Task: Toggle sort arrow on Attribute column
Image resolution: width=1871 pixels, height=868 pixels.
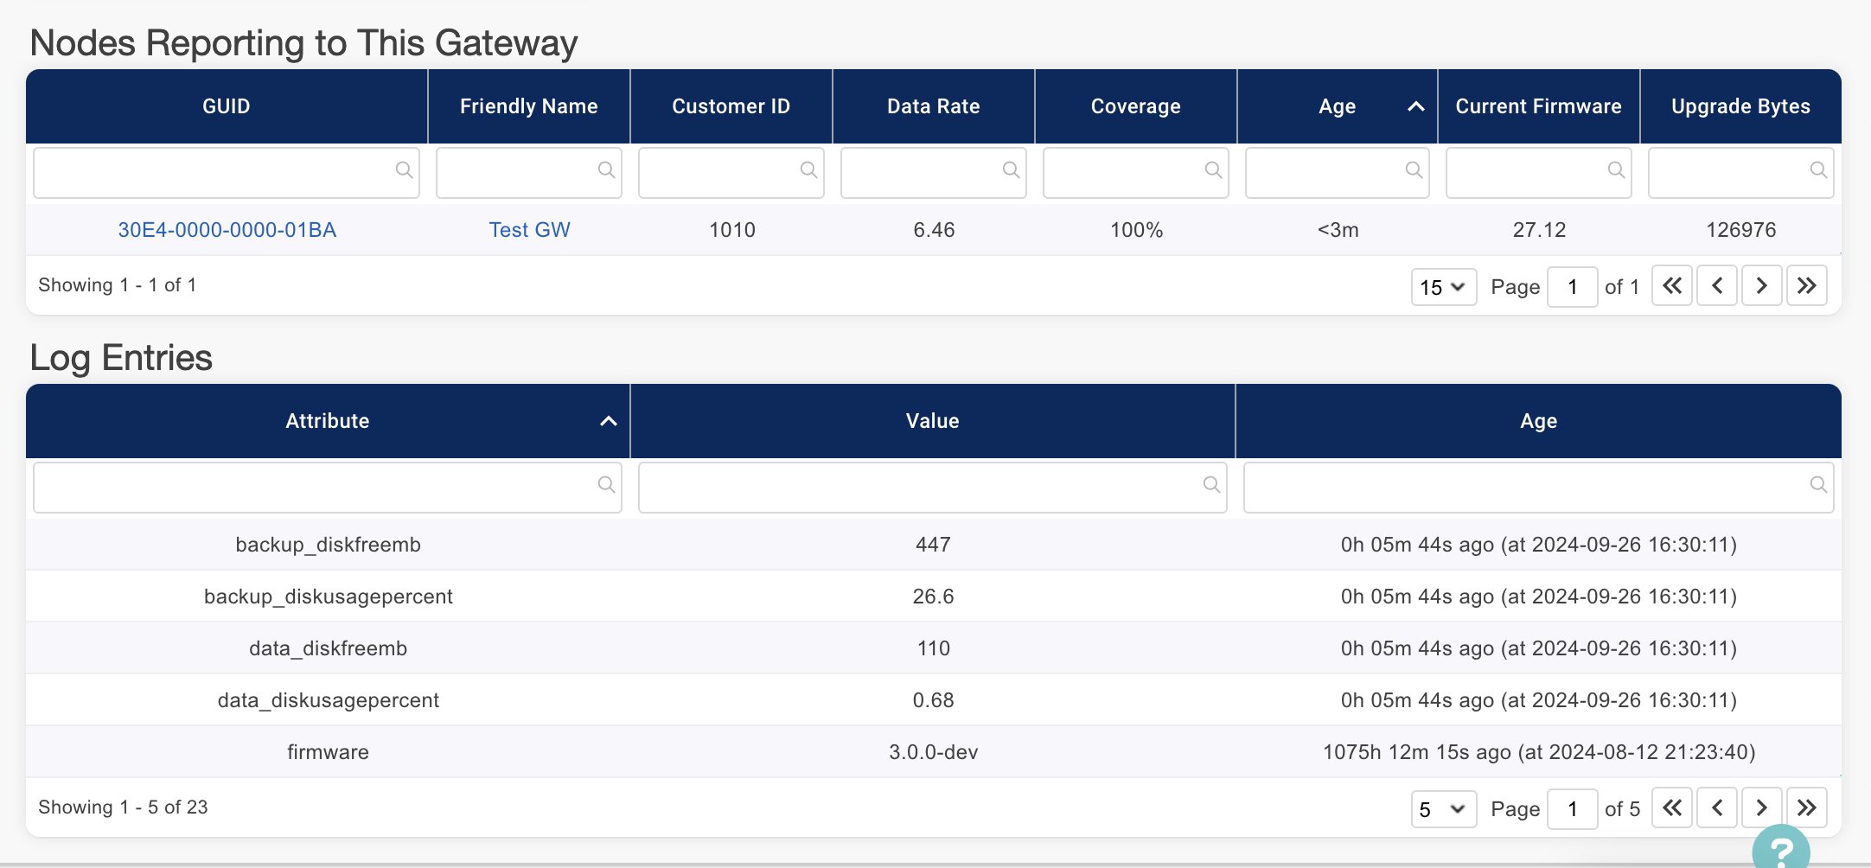Action: (x=609, y=421)
